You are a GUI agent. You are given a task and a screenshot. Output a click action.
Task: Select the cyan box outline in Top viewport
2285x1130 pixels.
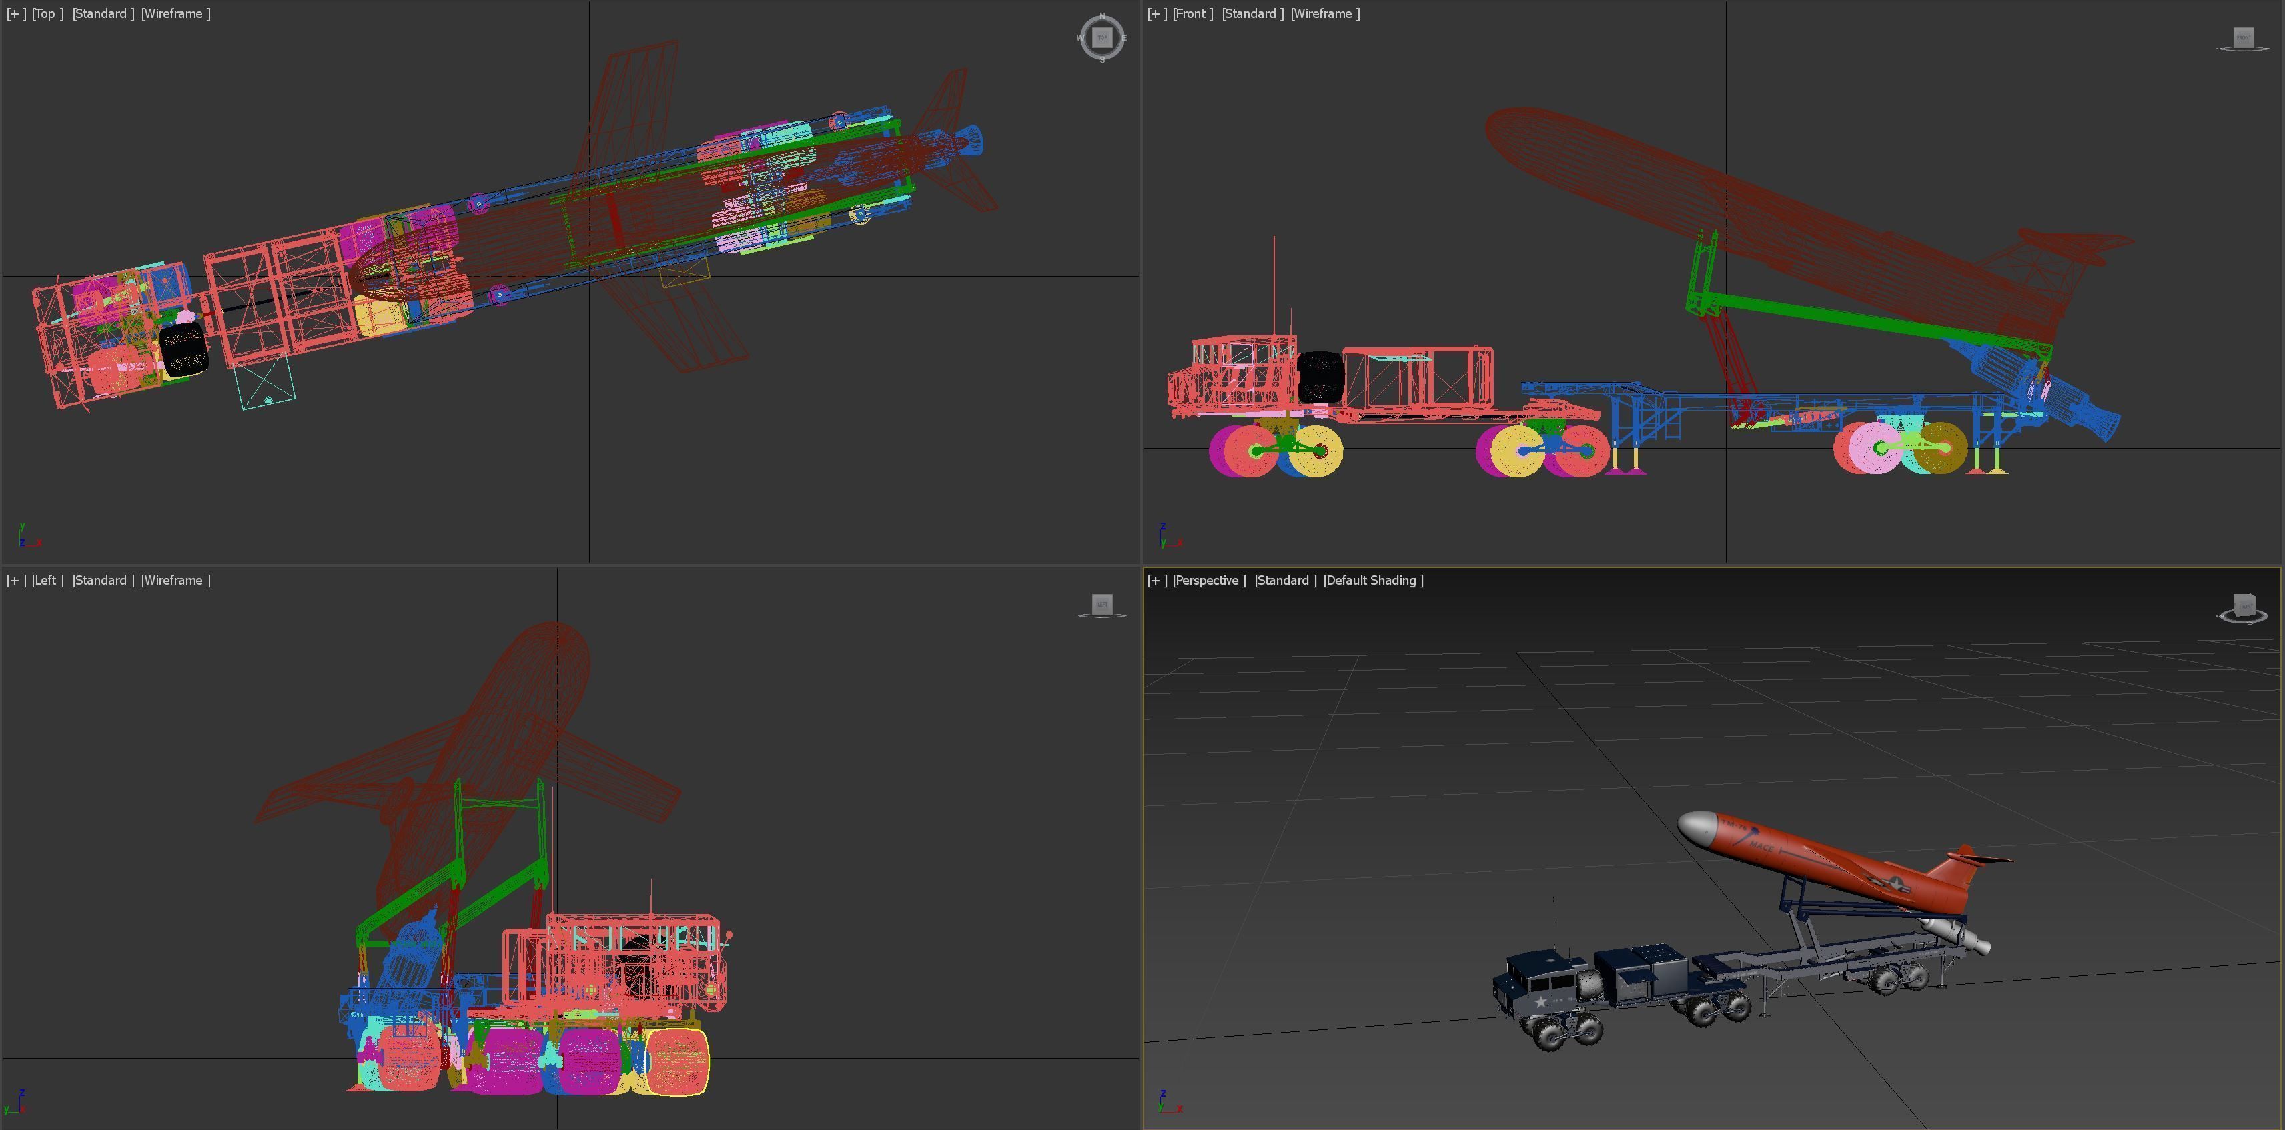point(264,383)
